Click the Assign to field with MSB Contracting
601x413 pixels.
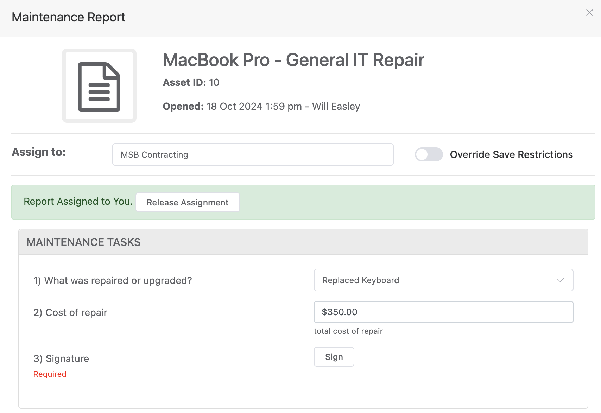(253, 154)
